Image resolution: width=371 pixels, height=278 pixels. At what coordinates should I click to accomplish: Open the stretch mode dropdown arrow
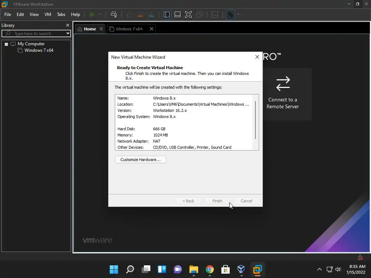[x=238, y=14]
